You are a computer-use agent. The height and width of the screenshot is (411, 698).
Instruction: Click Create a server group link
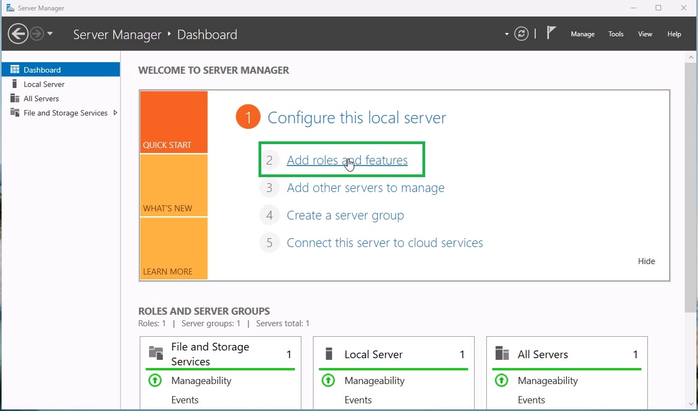[x=345, y=215]
